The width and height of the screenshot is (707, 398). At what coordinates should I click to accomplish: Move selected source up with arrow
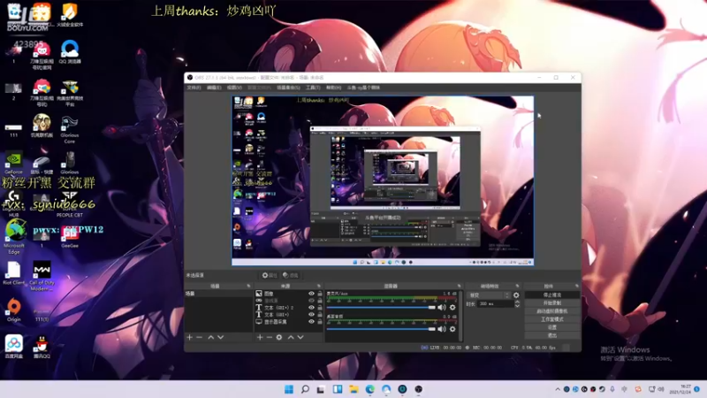[291, 337]
